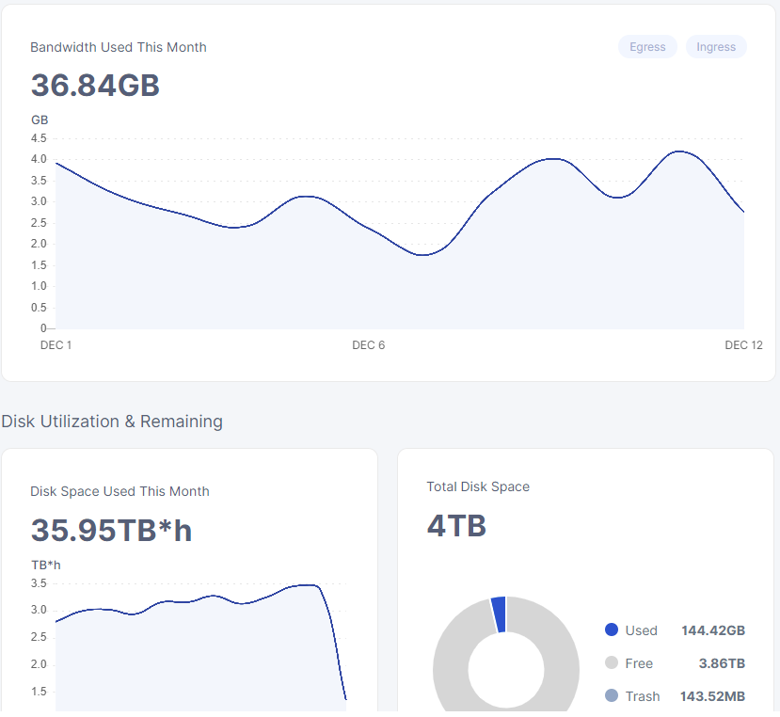
Task: Select the blue Used slice of donut chart
Action: [x=499, y=613]
